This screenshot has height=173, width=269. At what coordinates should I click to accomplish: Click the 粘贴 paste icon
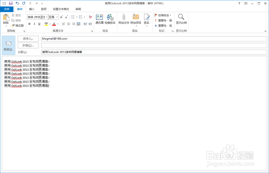pos(6,17)
